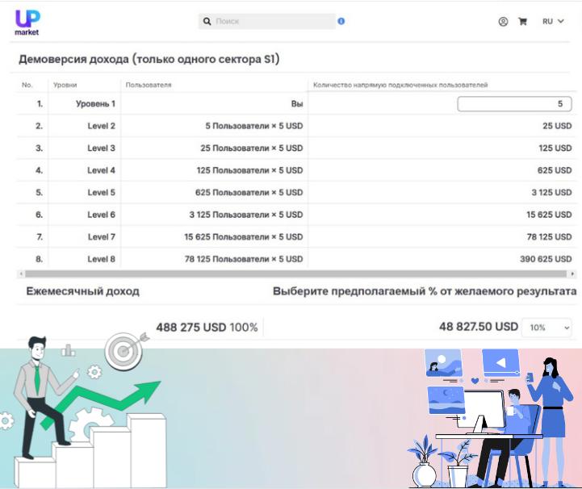The width and height of the screenshot is (582, 489).
Task: Open the shopping cart icon
Action: (522, 22)
